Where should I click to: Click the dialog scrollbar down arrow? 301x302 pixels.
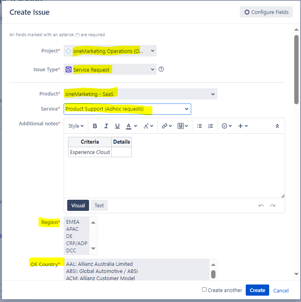pyautogui.click(x=296, y=274)
